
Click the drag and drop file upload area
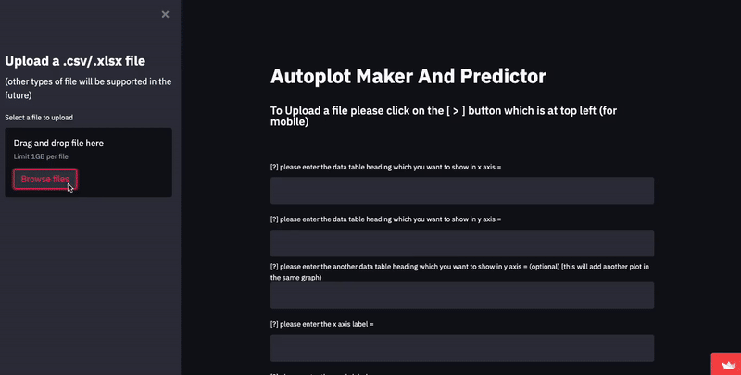(x=88, y=162)
